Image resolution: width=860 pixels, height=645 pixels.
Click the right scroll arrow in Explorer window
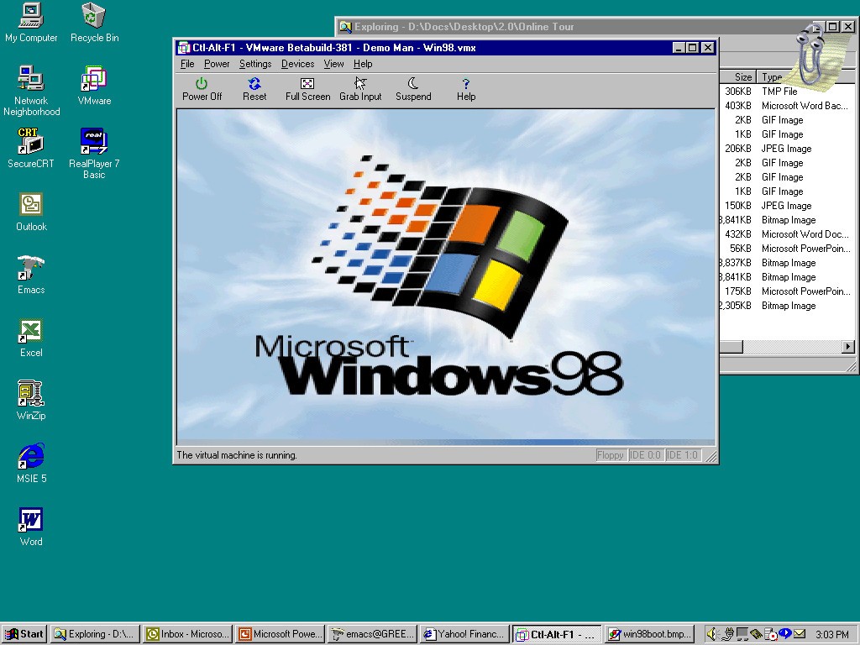(x=848, y=347)
